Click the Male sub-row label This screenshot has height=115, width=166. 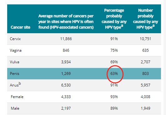tap(15, 108)
